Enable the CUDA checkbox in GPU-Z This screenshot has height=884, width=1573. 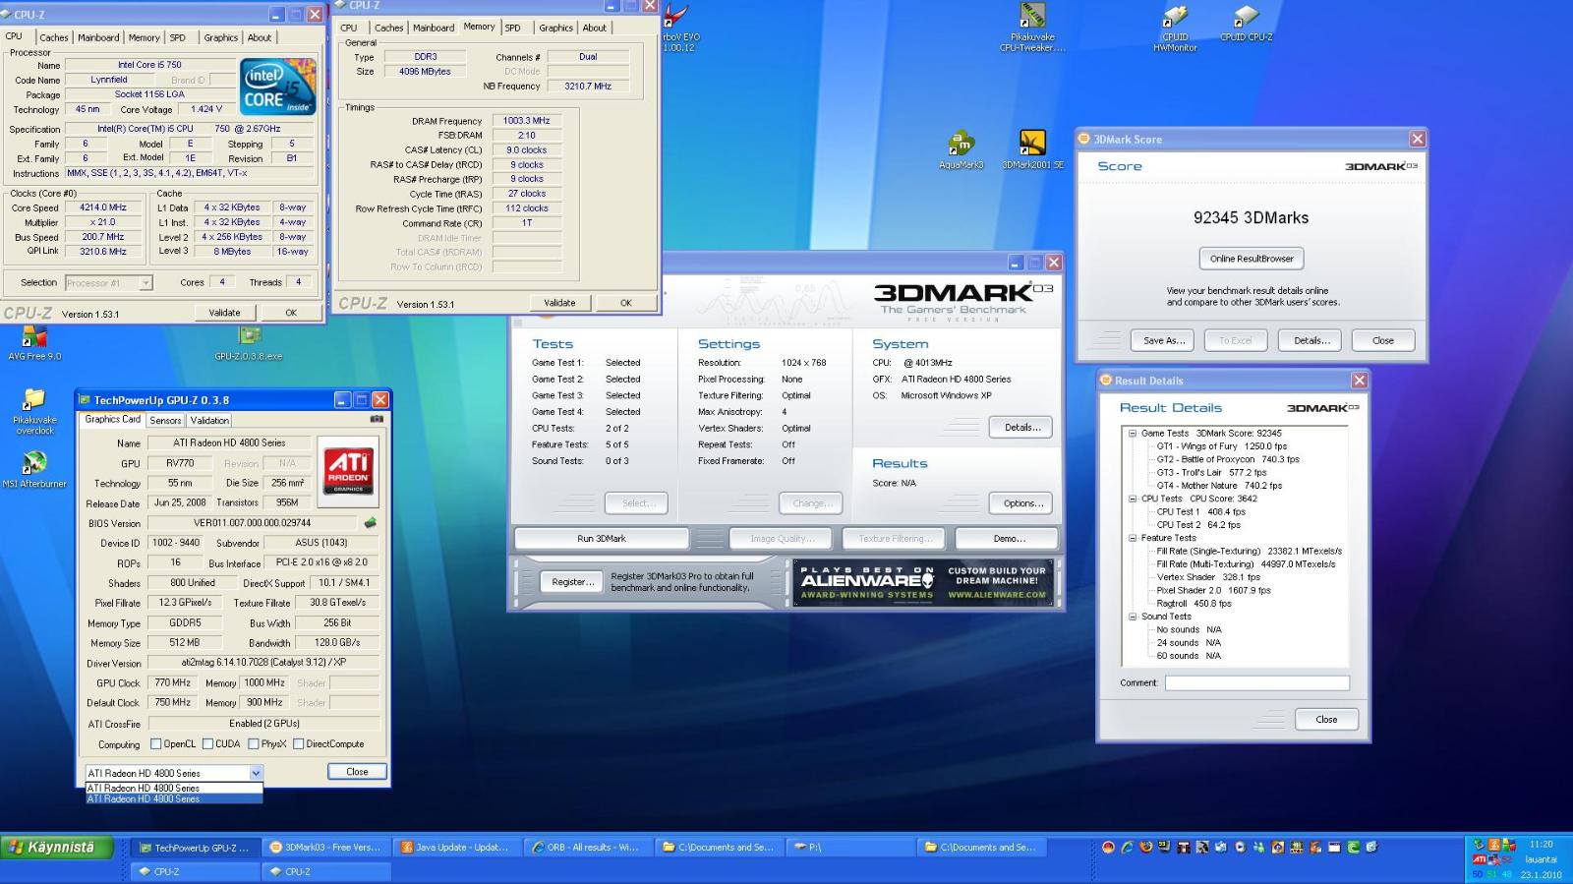tap(206, 744)
